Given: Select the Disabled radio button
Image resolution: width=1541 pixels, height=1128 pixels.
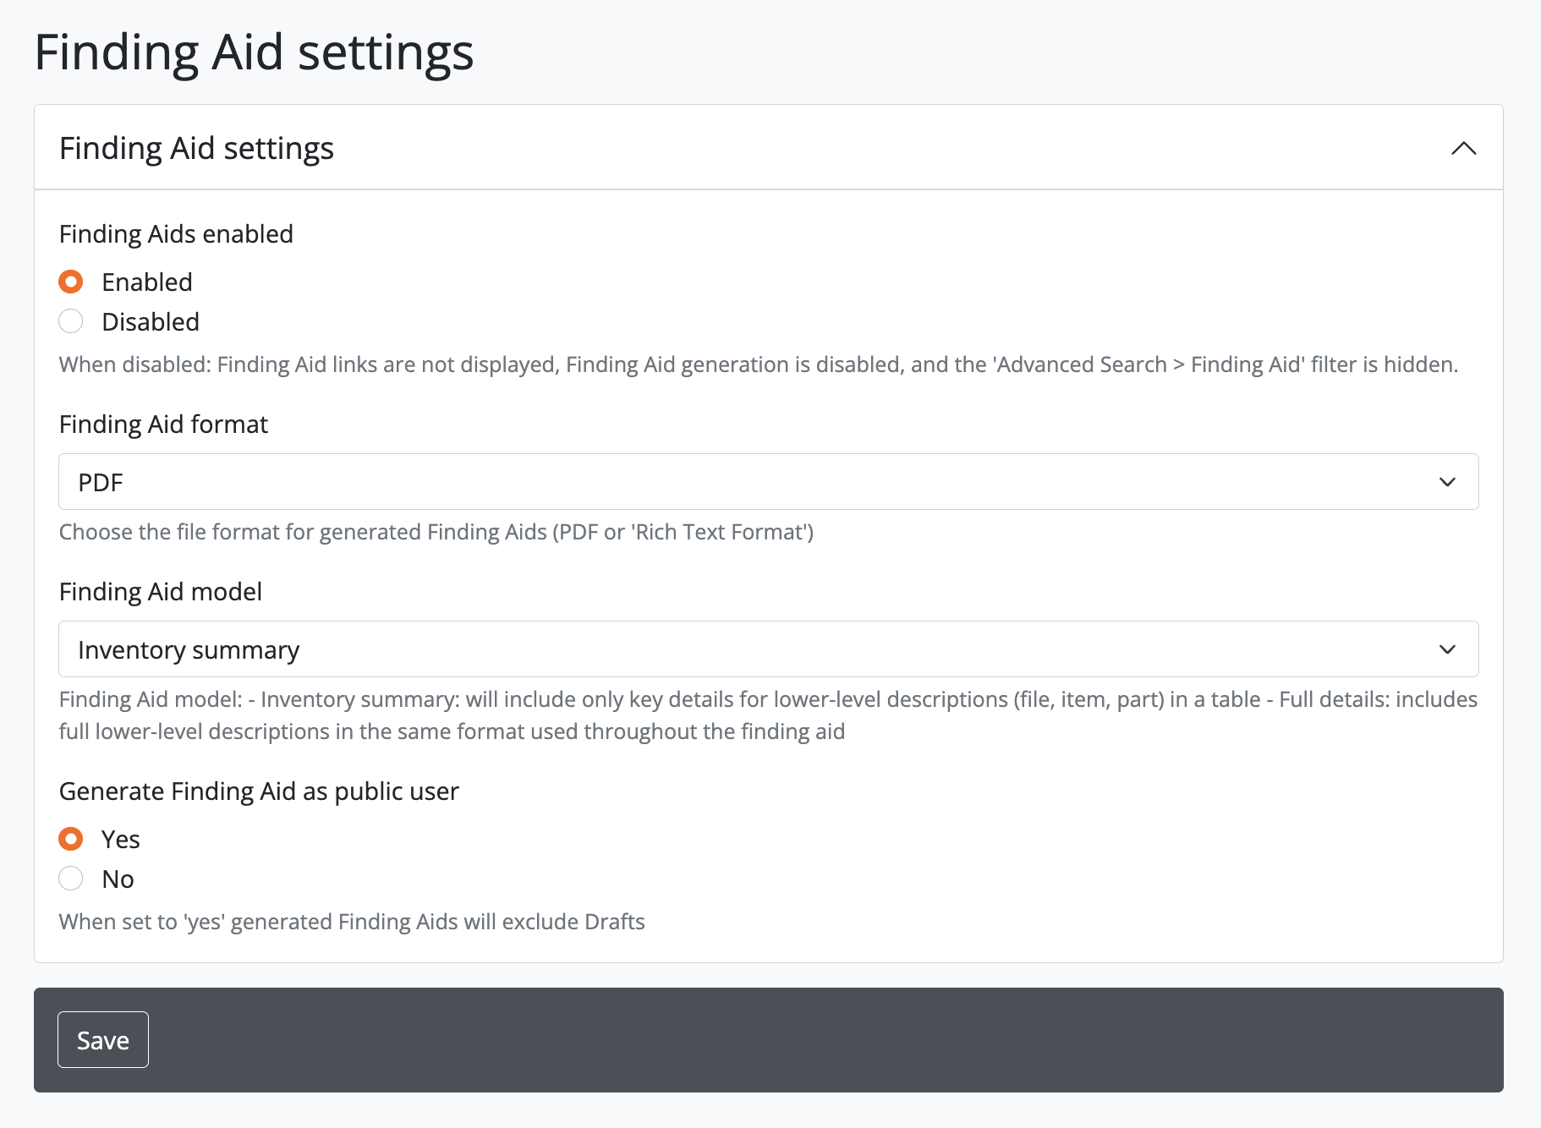Looking at the screenshot, I should (71, 321).
